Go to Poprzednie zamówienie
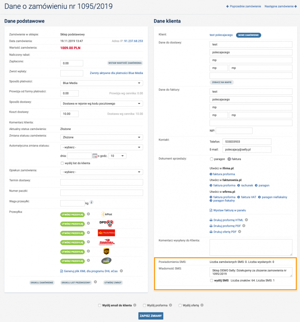 tap(244, 6)
